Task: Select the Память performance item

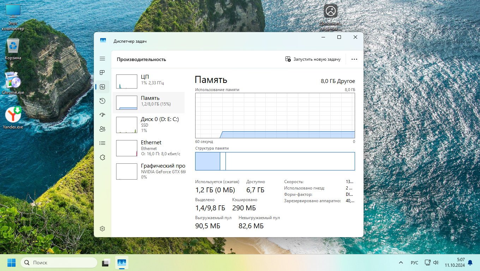Action: pyautogui.click(x=149, y=103)
